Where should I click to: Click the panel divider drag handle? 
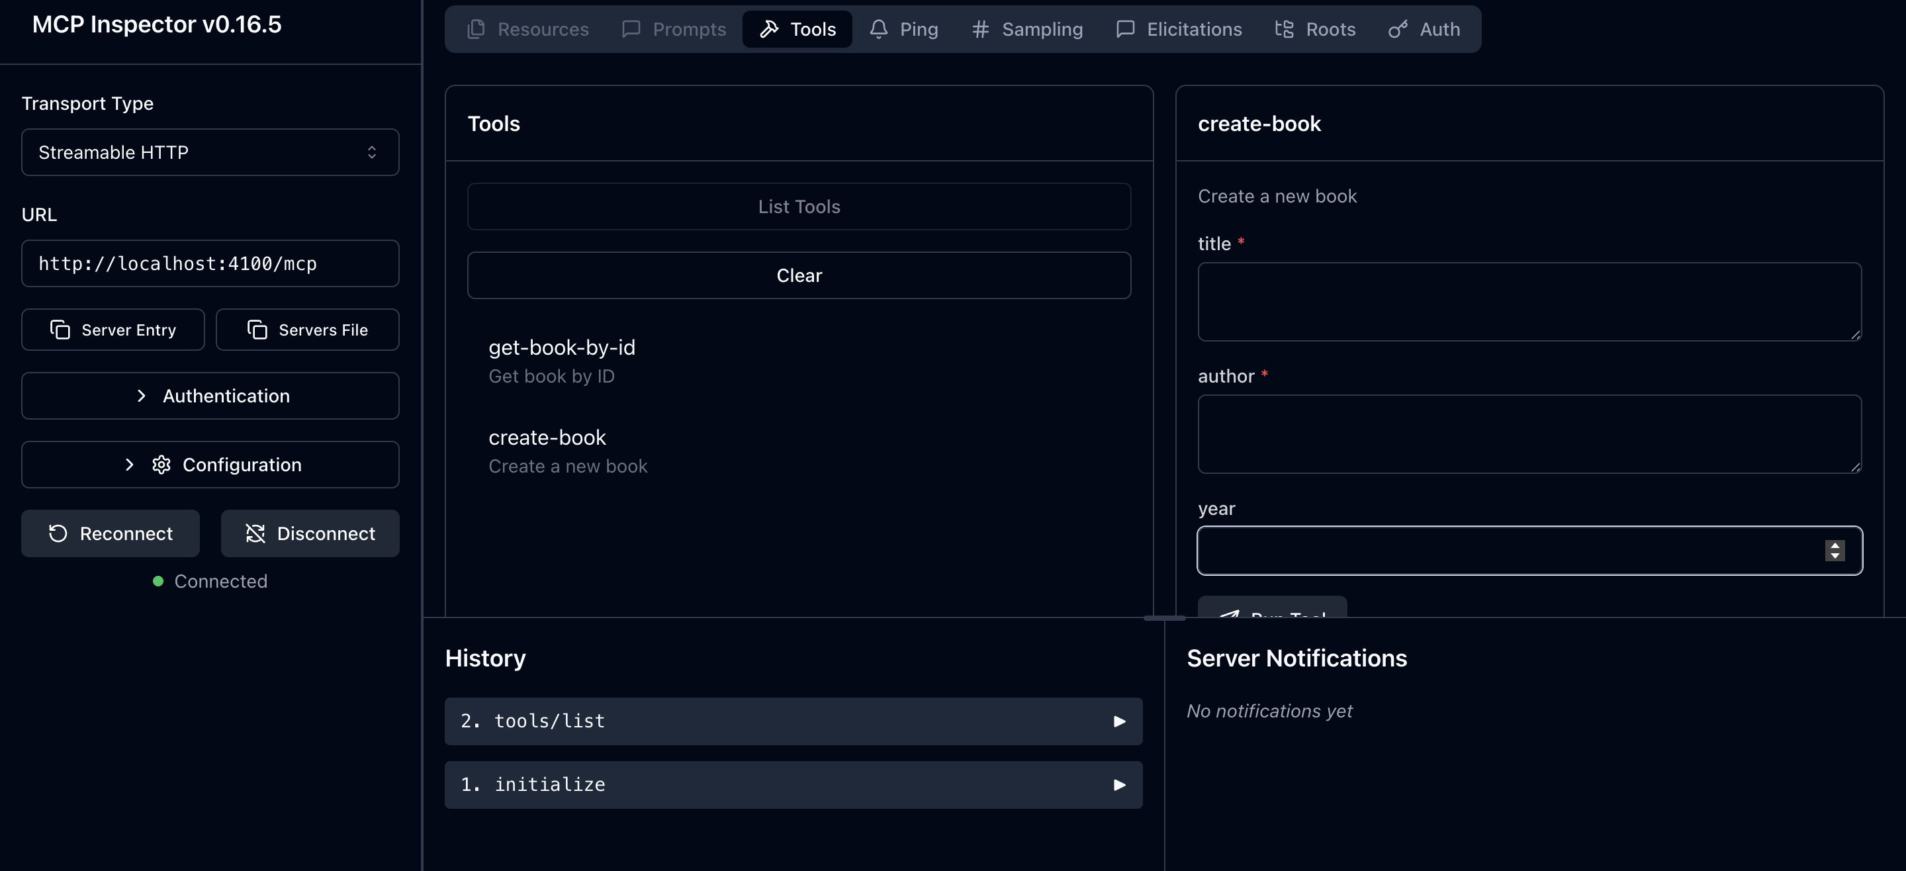[1165, 618]
